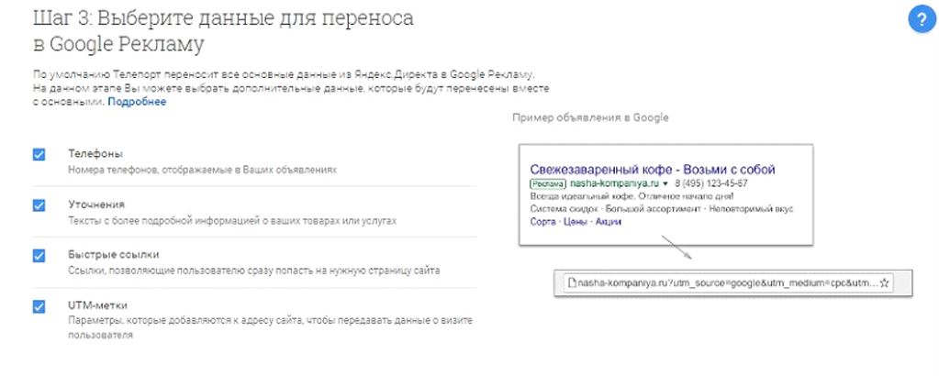Follow the Акции sitelink in the ad

pyautogui.click(x=608, y=222)
